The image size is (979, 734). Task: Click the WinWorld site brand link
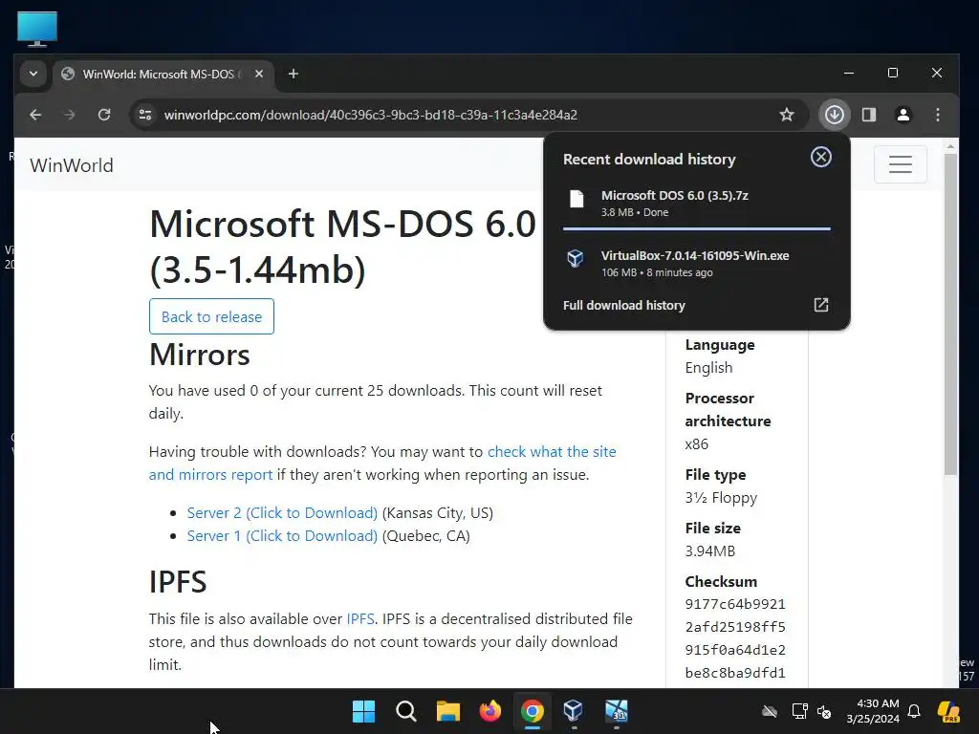tap(71, 165)
